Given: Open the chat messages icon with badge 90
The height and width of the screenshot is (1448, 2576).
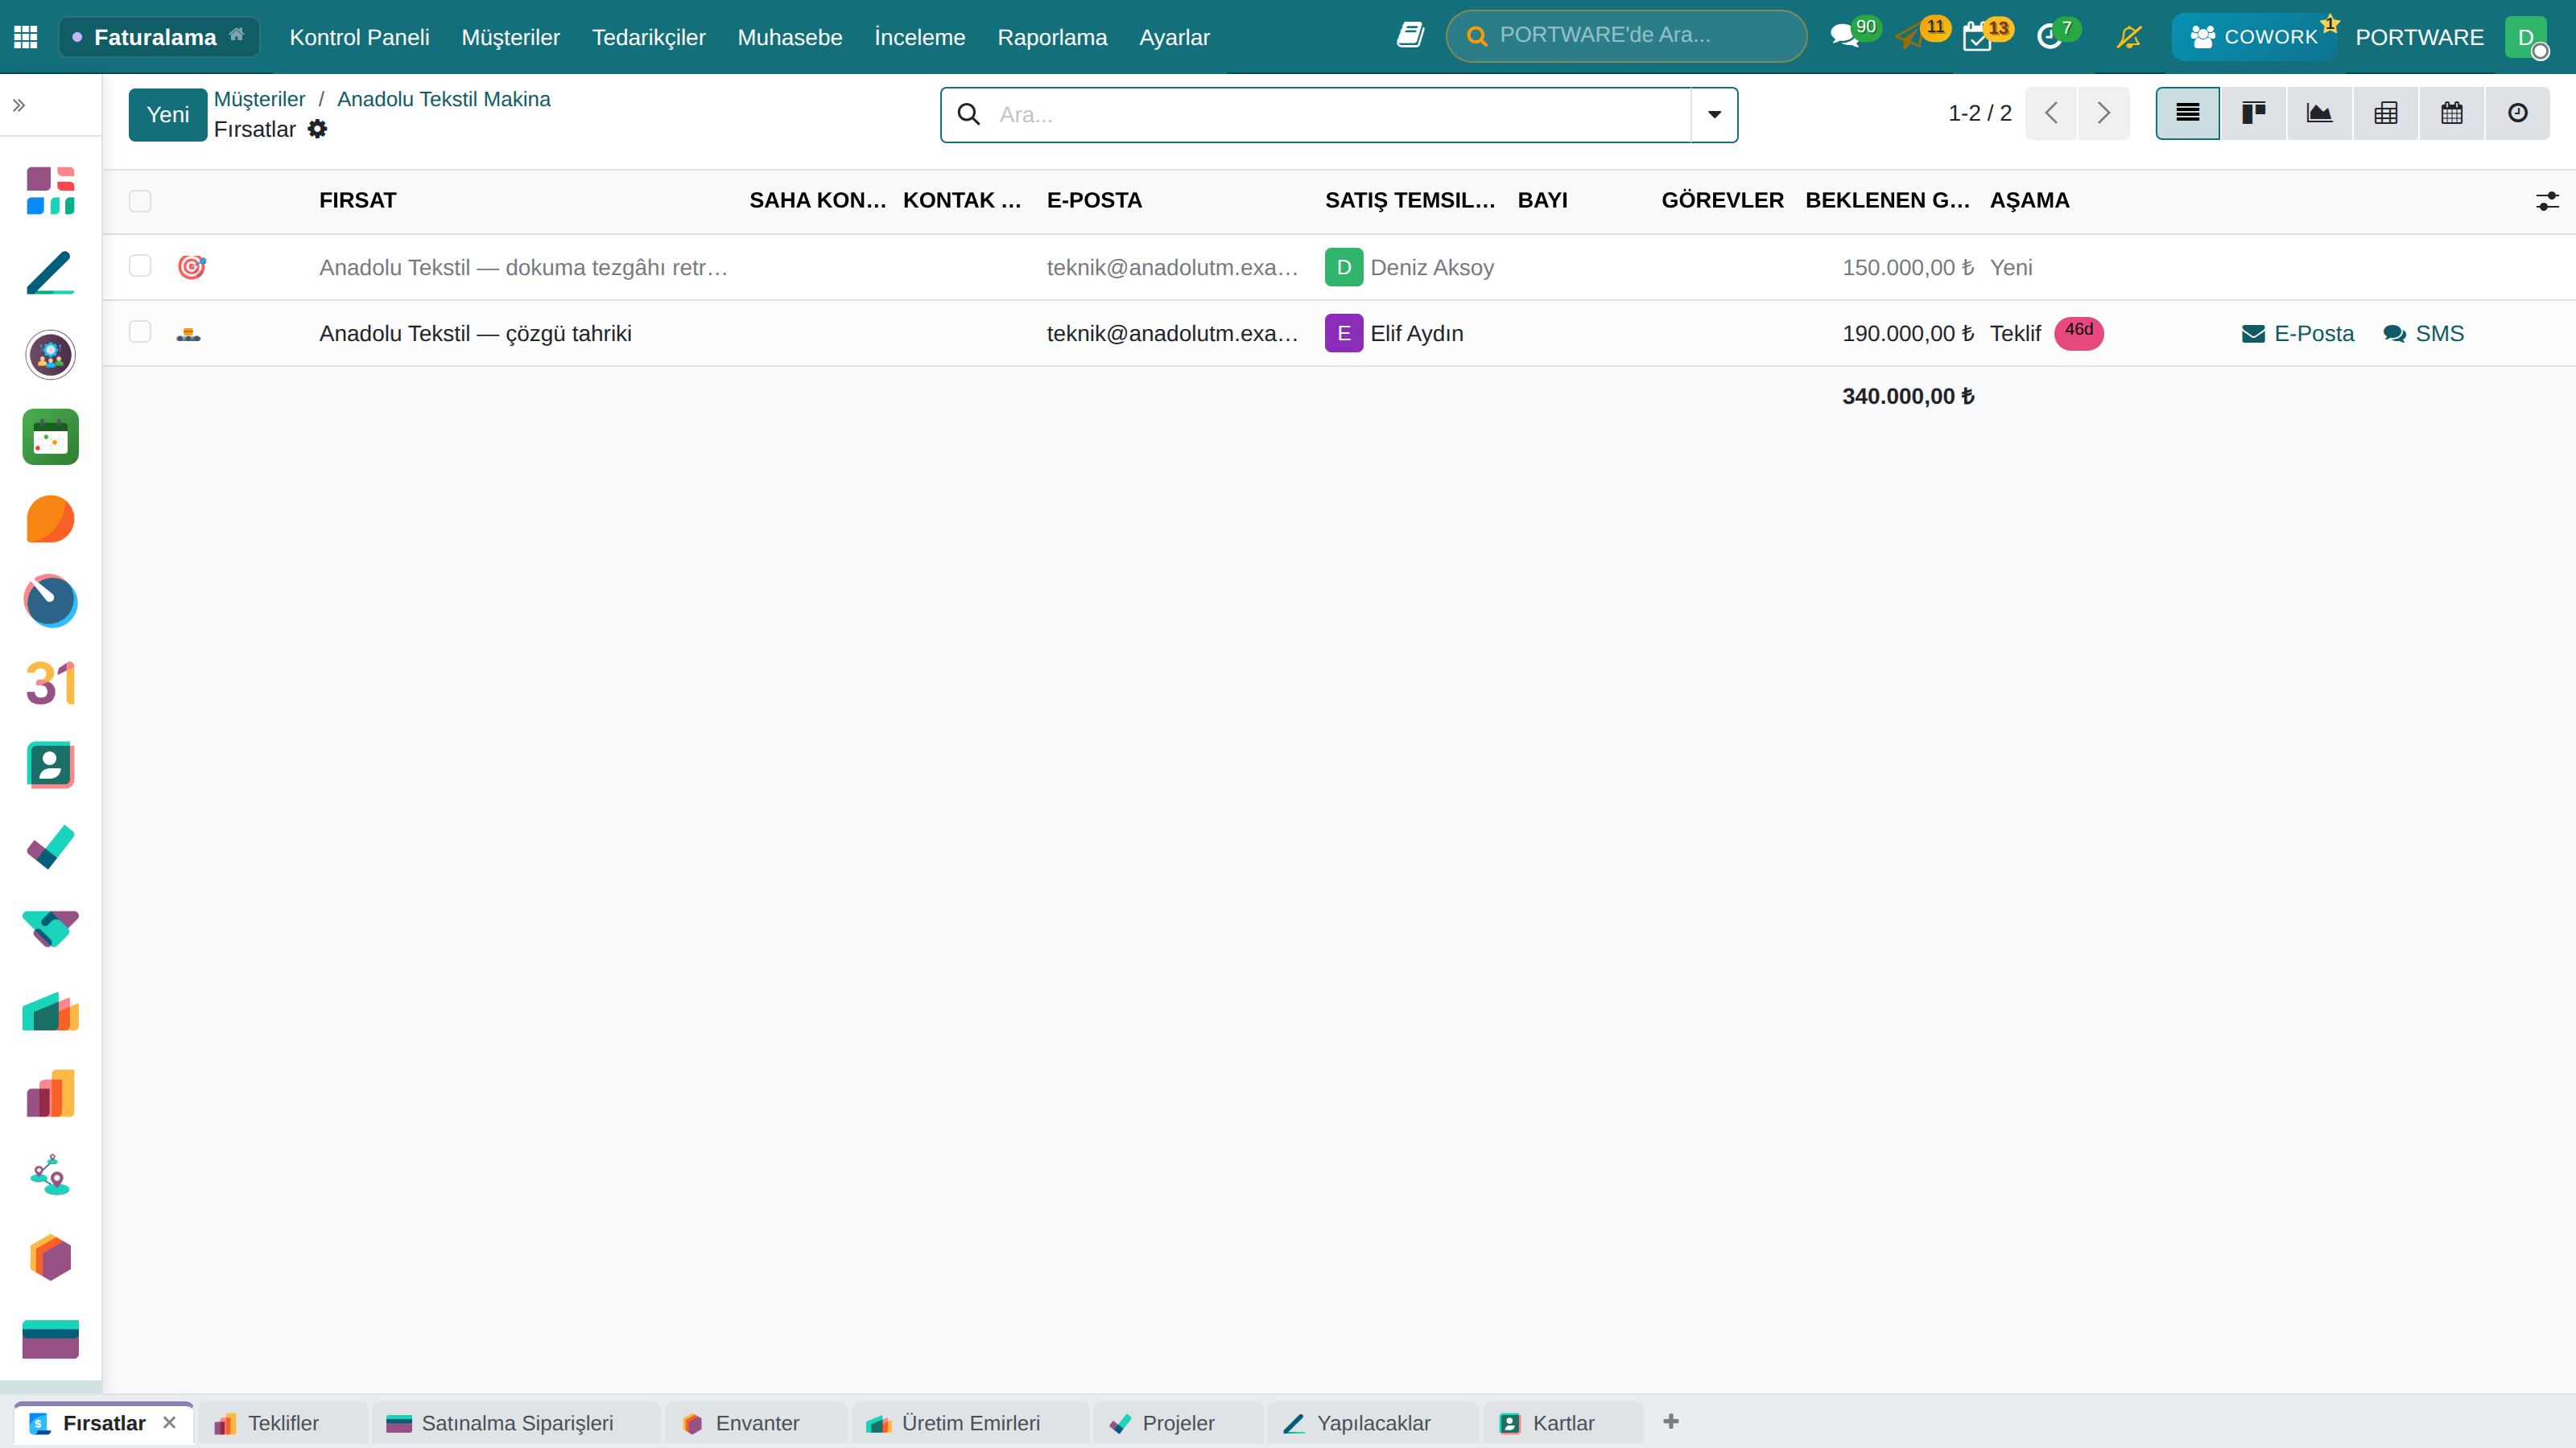Looking at the screenshot, I should (1845, 37).
